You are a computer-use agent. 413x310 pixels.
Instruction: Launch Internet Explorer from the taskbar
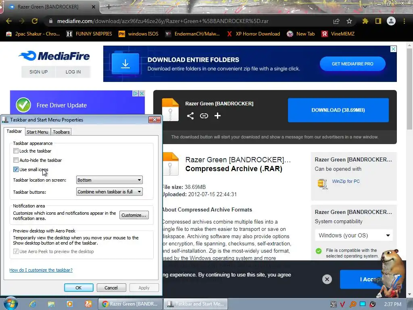(x=33, y=304)
